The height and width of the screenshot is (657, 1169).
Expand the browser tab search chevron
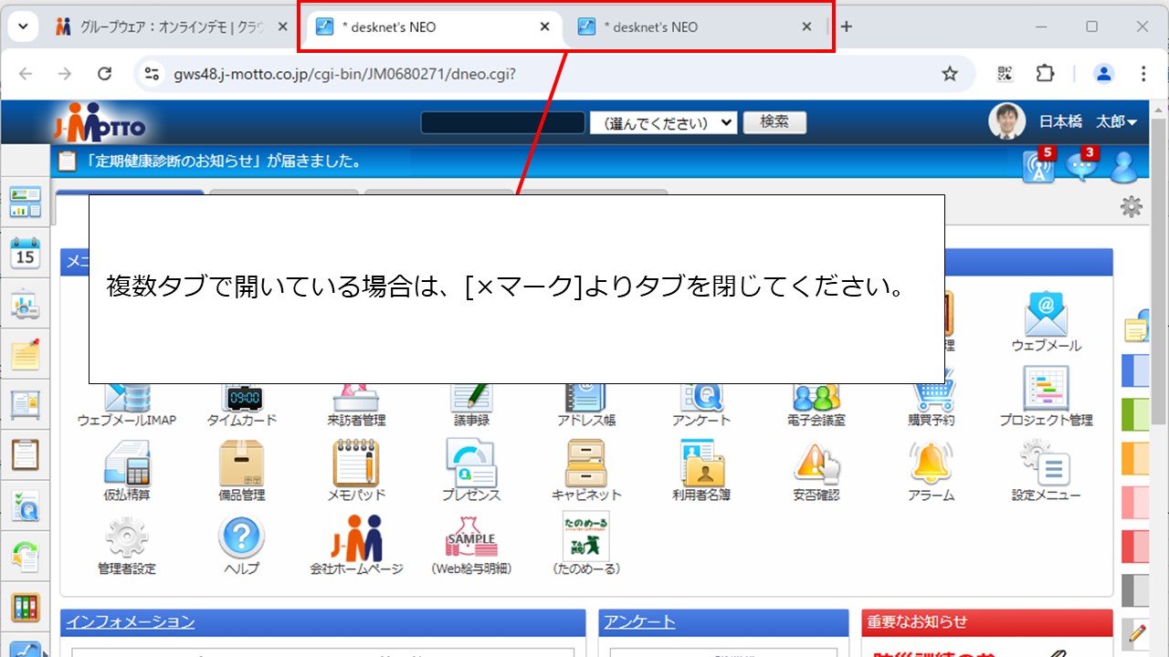coord(23,26)
